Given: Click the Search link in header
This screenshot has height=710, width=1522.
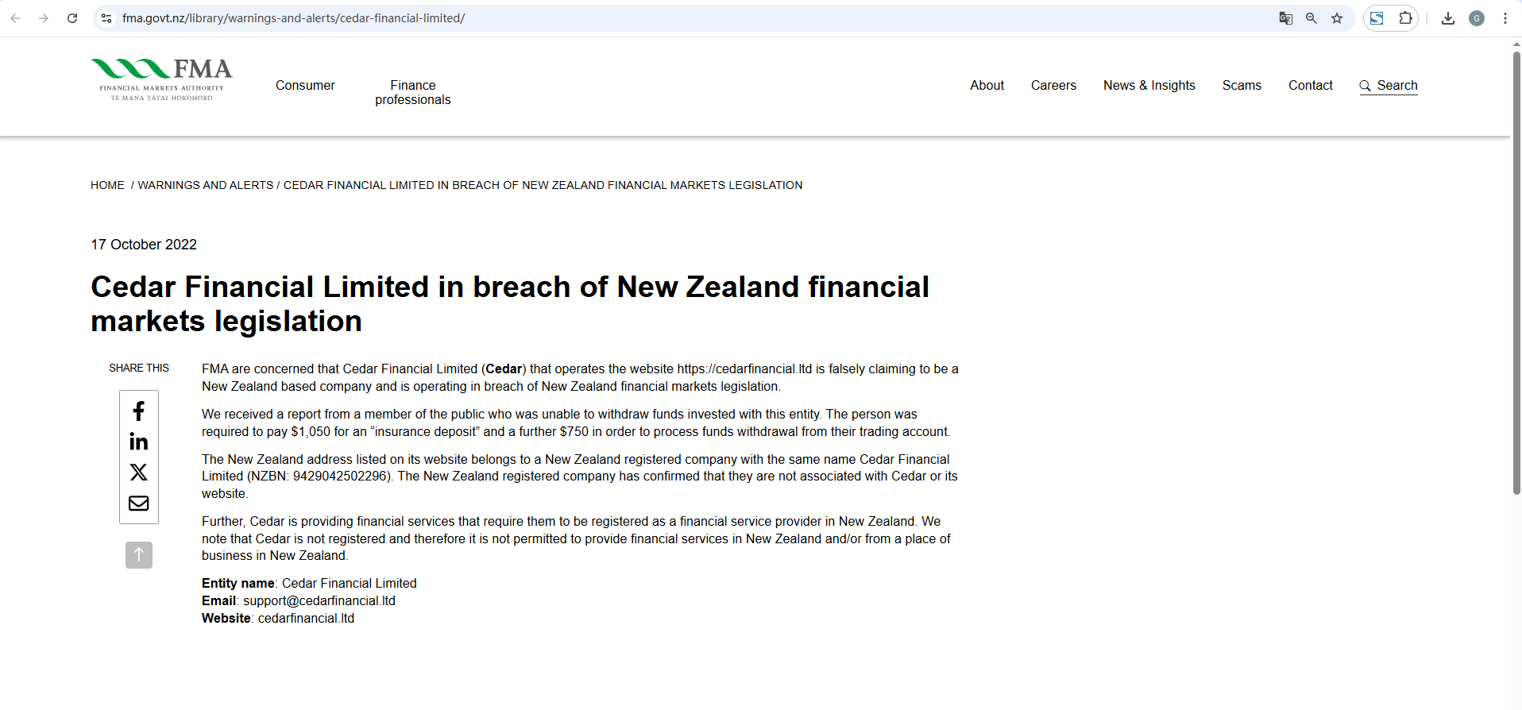Looking at the screenshot, I should [1389, 86].
